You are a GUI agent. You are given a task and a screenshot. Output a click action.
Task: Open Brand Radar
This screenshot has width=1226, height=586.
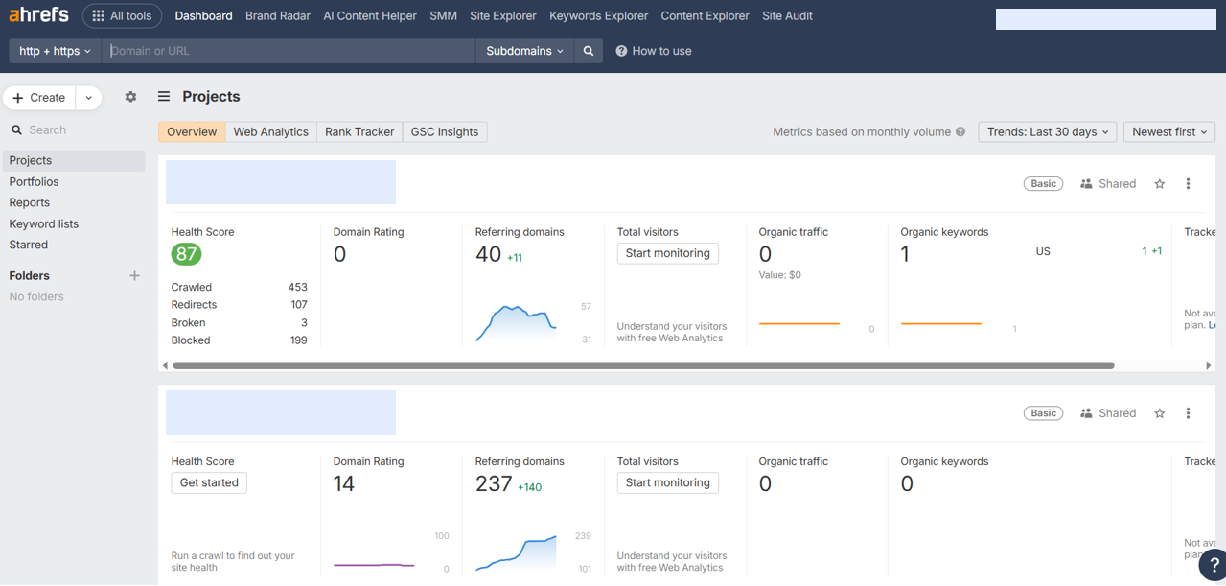(x=278, y=15)
